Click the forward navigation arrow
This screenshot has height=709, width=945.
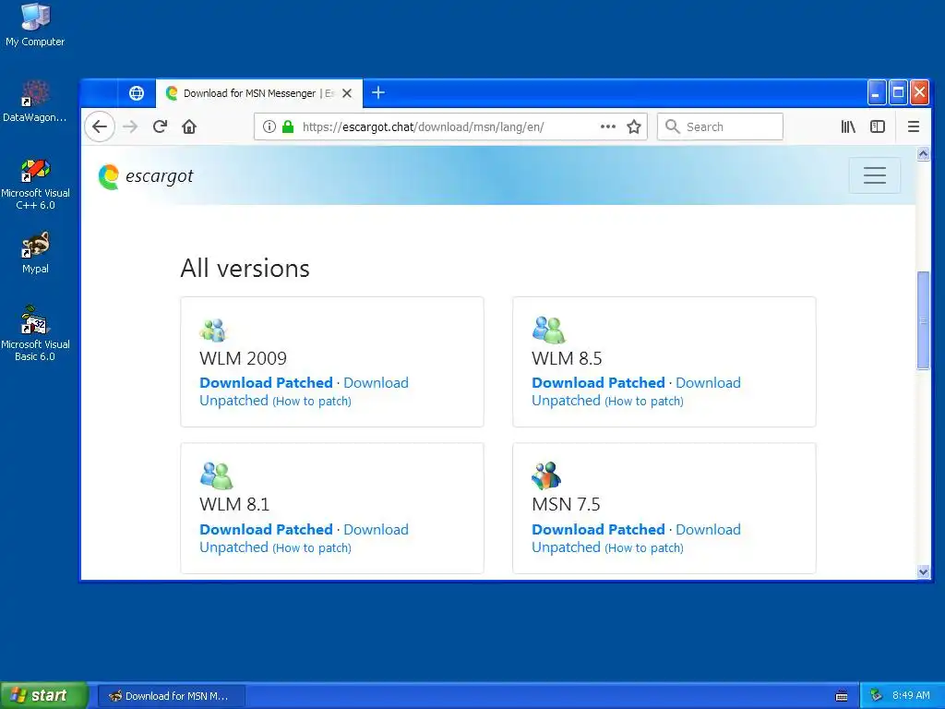coord(130,126)
